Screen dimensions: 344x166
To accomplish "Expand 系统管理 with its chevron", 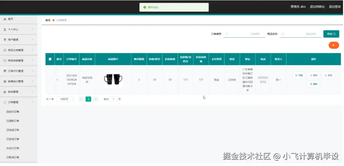I will 32,92.
